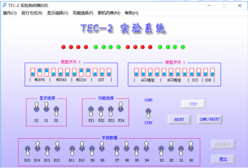The width and height of the screenshot is (248, 168).
Task: Toggle the D15 manual data switch
Action: [28, 151]
